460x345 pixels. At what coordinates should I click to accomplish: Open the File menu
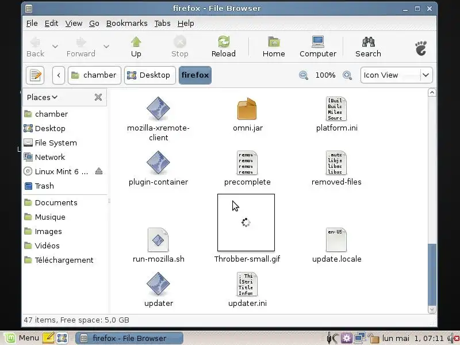32,23
